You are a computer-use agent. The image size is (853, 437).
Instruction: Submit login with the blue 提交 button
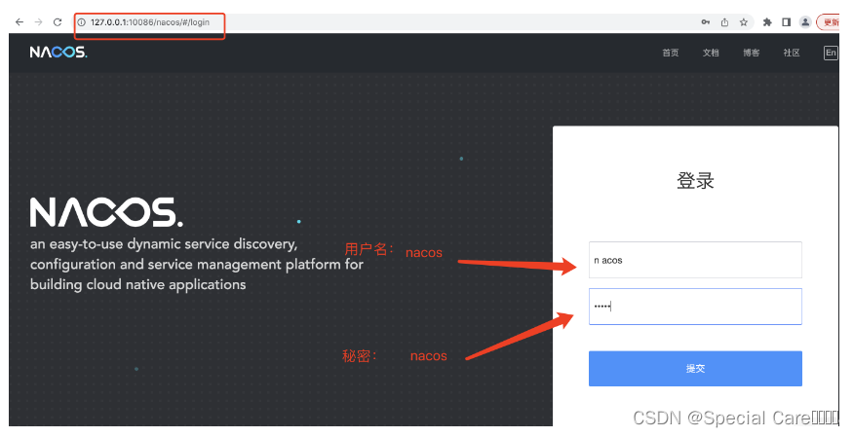[695, 369]
